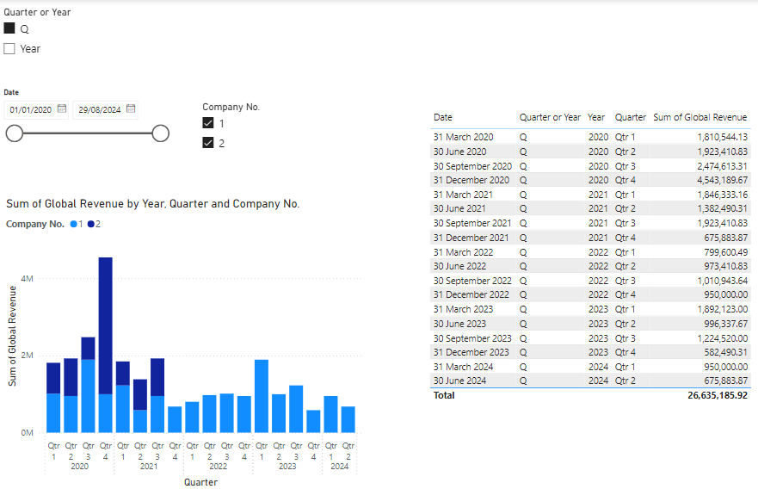758x489 pixels.
Task: Click the 30 June 2024 date cell
Action: click(459, 381)
